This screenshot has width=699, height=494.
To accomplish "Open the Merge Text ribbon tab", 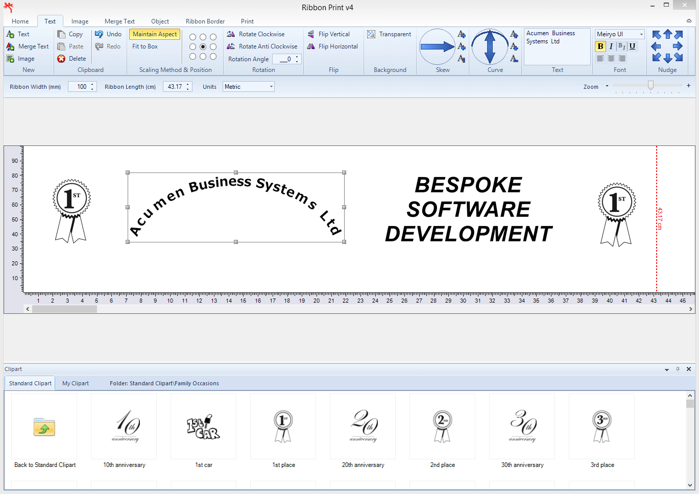I will point(119,21).
